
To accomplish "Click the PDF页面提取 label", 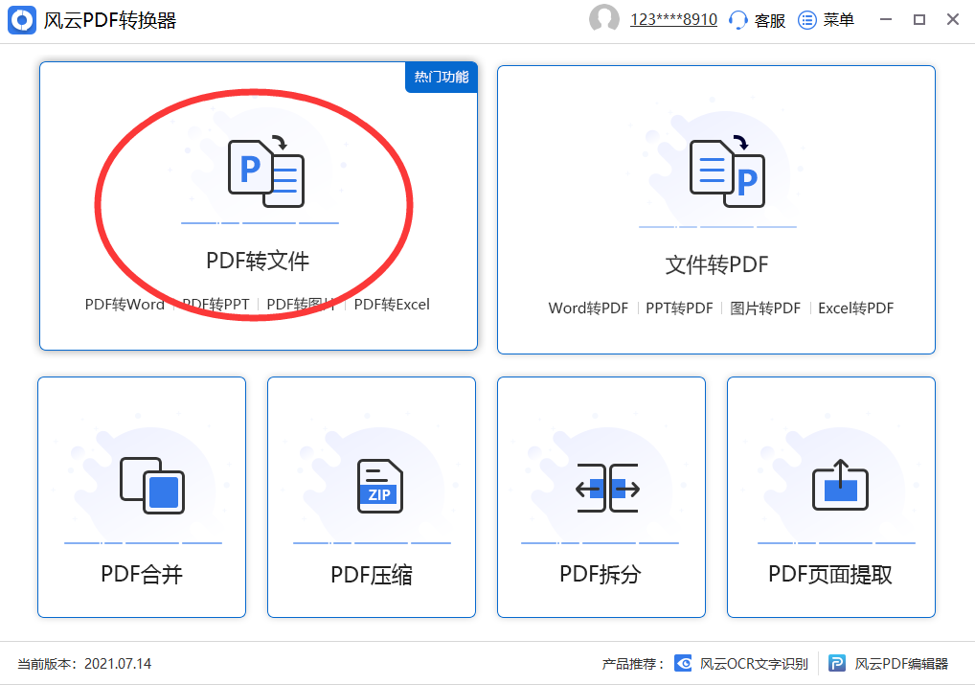I will point(830,574).
